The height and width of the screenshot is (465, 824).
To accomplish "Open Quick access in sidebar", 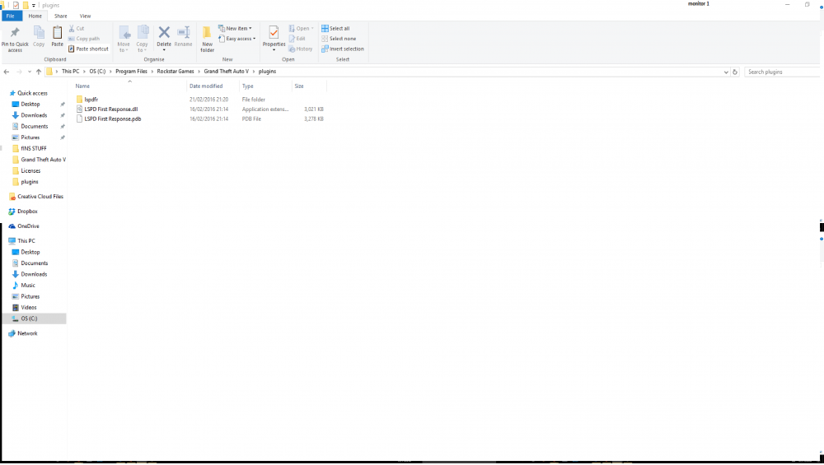I will click(32, 93).
